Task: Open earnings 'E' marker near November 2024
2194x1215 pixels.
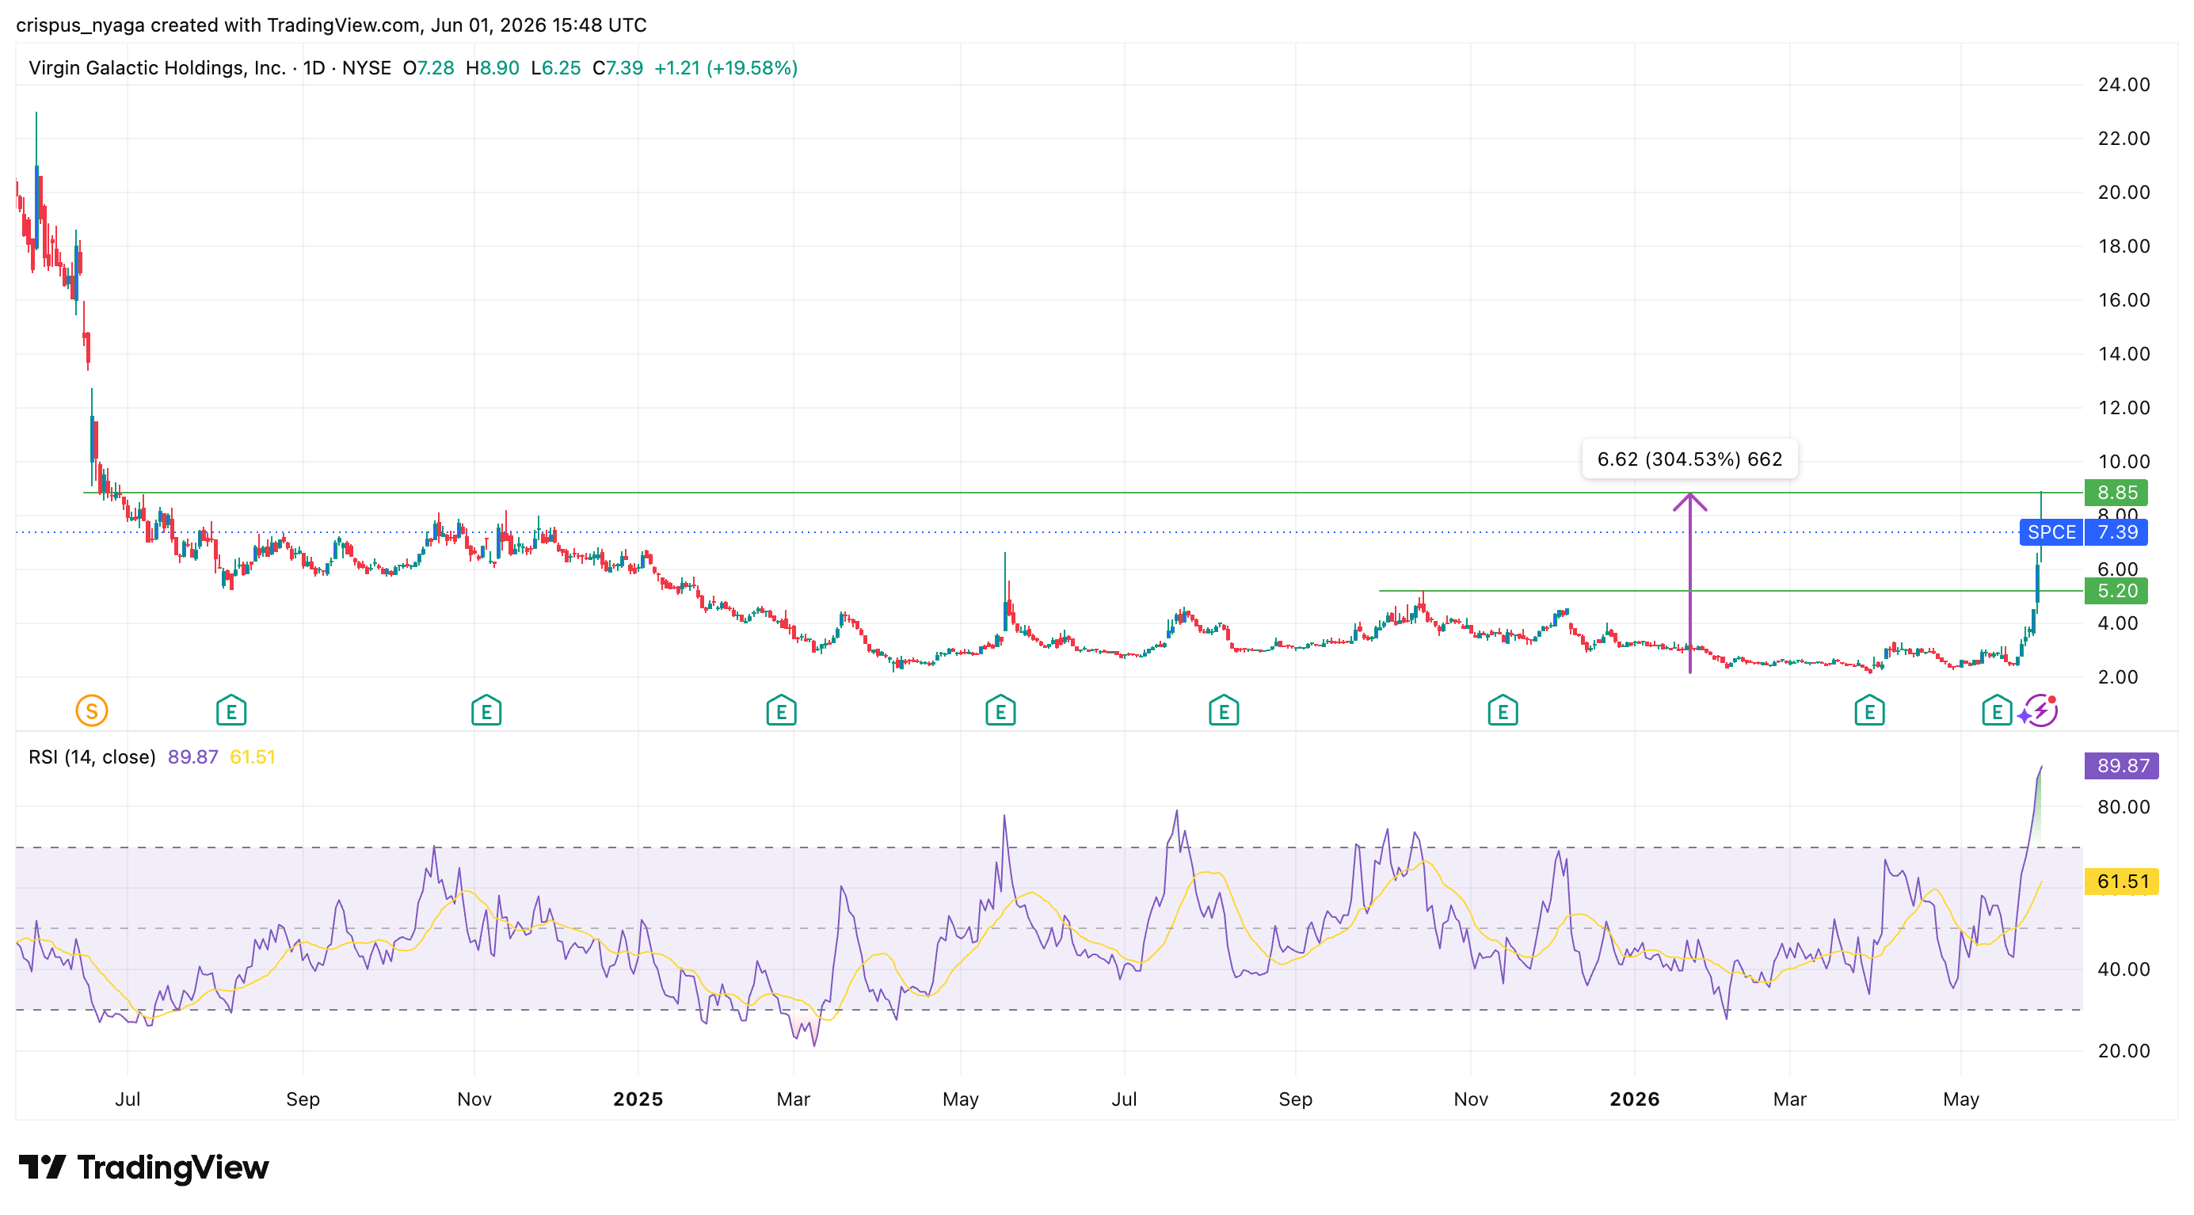Action: (x=486, y=710)
